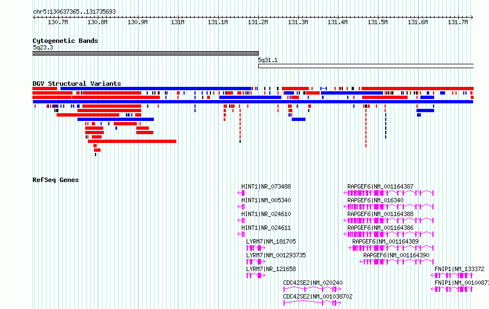Click the 130.7M ruler tick label
The height and width of the screenshot is (309, 489).
pyautogui.click(x=58, y=22)
